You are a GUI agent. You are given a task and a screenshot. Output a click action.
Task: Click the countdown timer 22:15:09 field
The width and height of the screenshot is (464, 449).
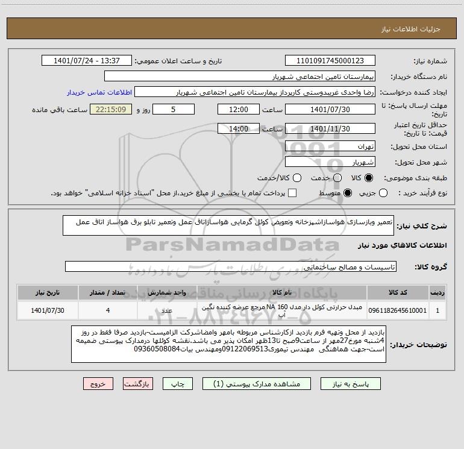click(x=111, y=109)
